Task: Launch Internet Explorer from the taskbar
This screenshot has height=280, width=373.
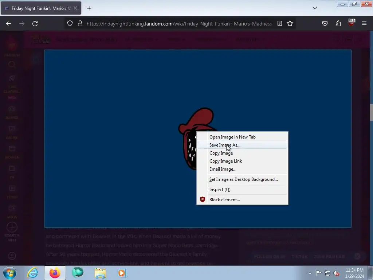Action: pyautogui.click(x=32, y=273)
